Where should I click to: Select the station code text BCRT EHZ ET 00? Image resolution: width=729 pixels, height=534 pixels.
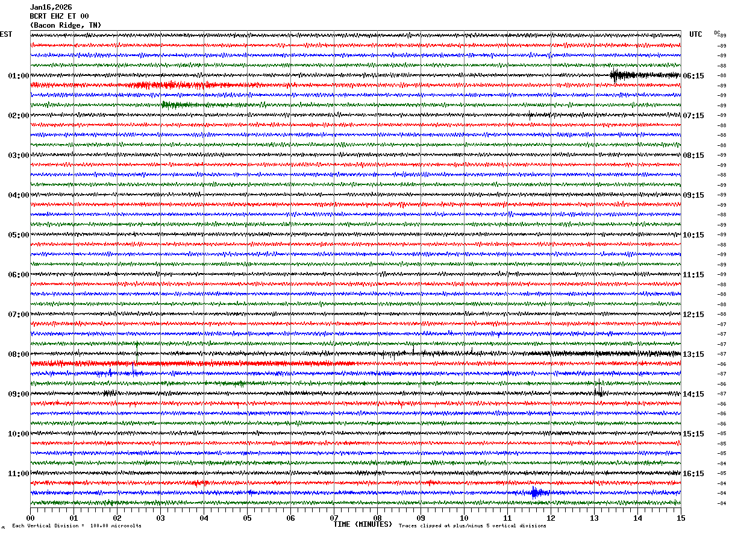[x=59, y=16]
